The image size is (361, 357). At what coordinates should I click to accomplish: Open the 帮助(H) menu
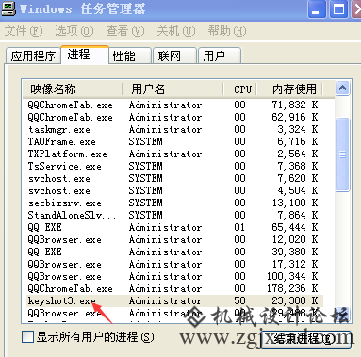click(x=227, y=31)
